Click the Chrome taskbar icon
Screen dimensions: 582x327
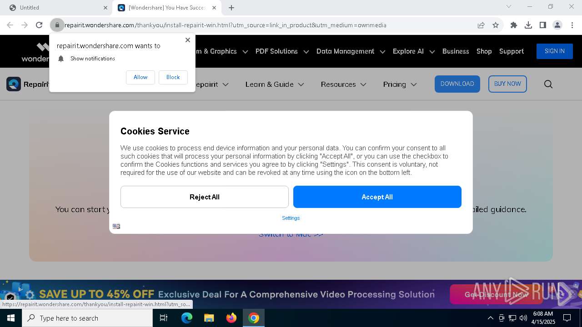[x=254, y=318]
